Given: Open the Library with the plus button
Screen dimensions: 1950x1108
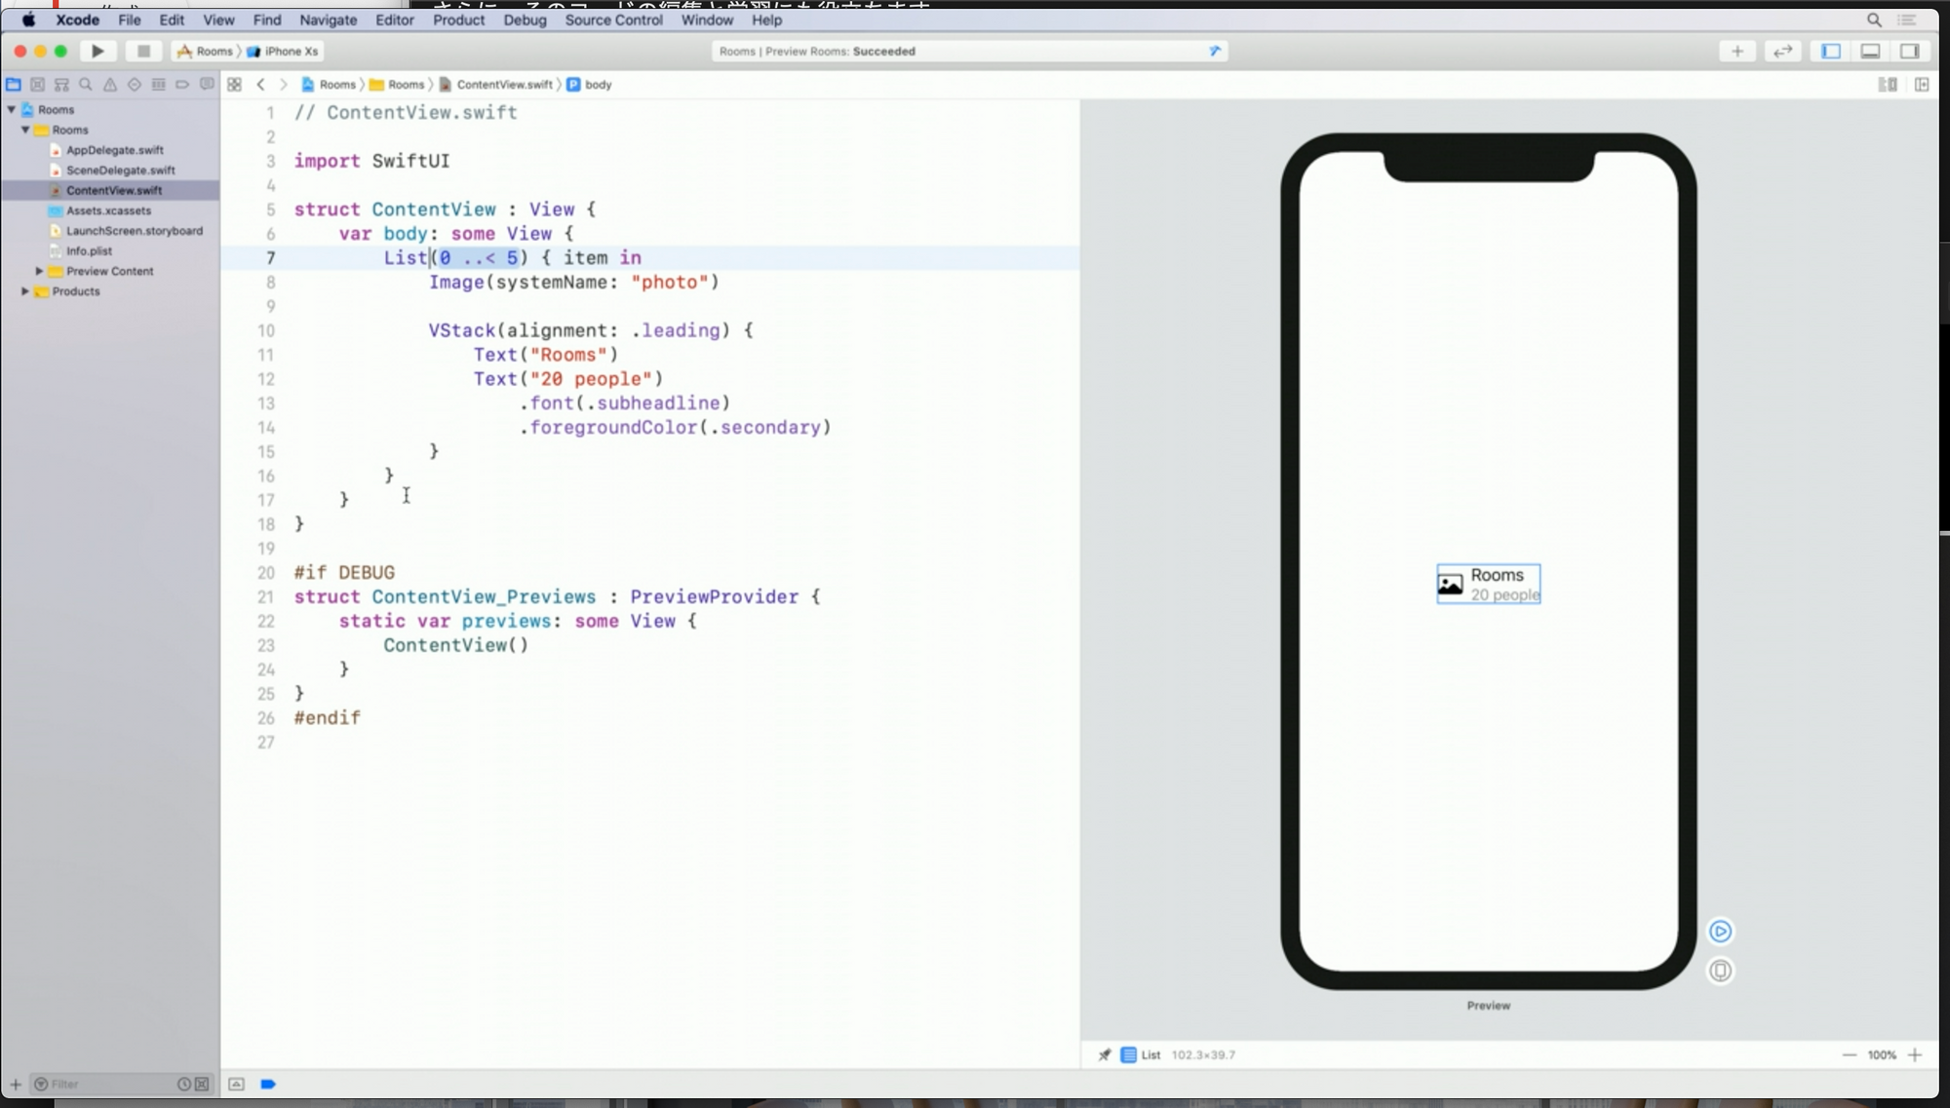Looking at the screenshot, I should (1736, 51).
